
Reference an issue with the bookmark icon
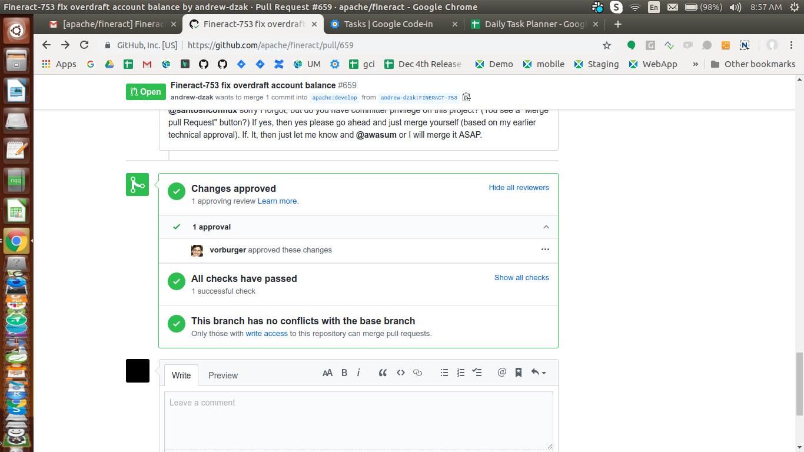point(519,373)
